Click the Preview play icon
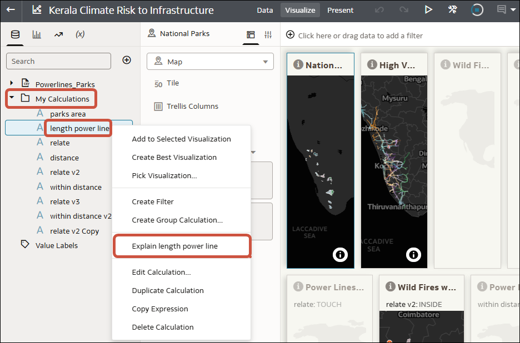Image resolution: width=520 pixels, height=343 pixels. coord(428,9)
